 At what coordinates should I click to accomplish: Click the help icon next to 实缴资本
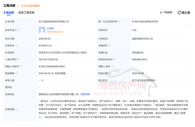pyautogui.click(x=110, y=45)
